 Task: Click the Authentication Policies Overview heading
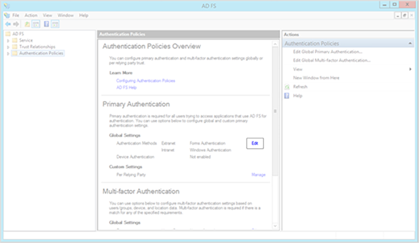pos(151,47)
